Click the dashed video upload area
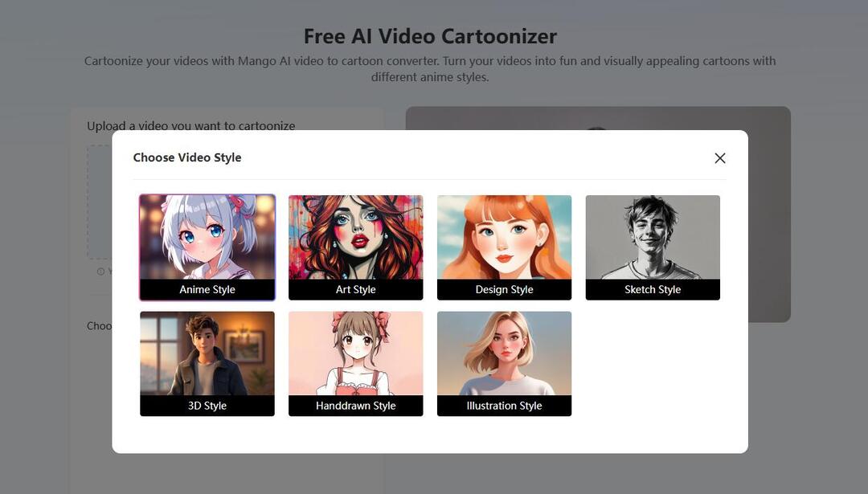The width and height of the screenshot is (868, 494). click(x=96, y=201)
